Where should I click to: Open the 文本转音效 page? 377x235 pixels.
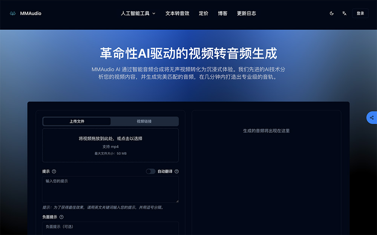pos(177,14)
